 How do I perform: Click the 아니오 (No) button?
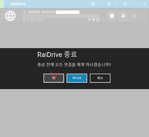[x=77, y=78]
